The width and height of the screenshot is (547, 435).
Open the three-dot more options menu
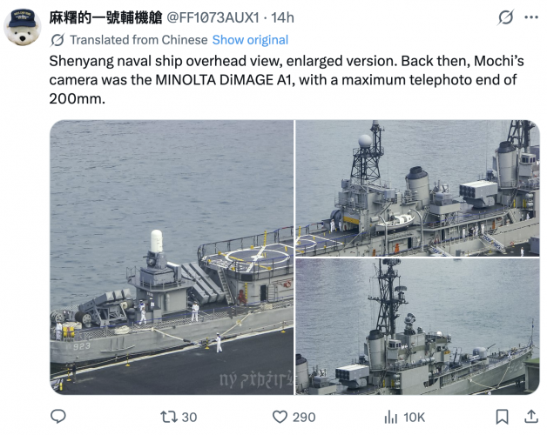[531, 17]
